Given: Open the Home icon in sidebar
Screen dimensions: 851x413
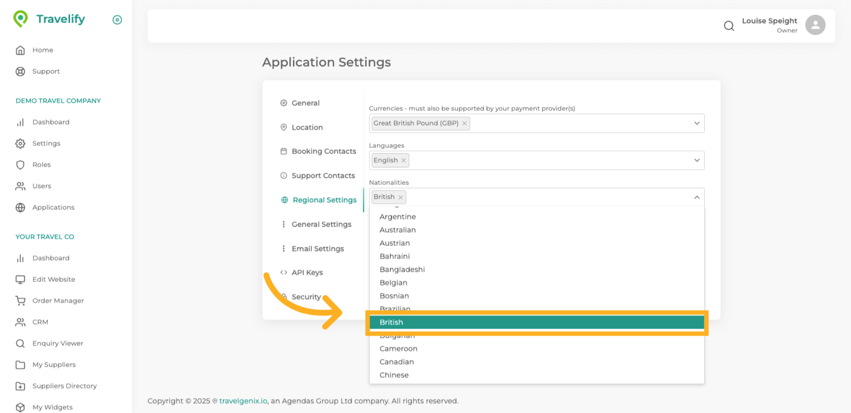Looking at the screenshot, I should pyautogui.click(x=20, y=50).
